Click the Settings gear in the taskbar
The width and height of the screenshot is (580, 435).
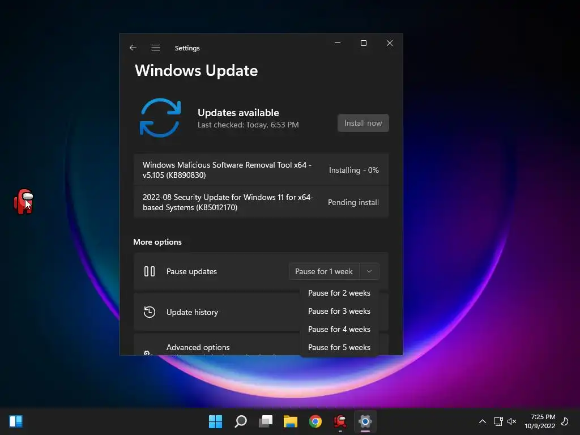click(x=365, y=421)
